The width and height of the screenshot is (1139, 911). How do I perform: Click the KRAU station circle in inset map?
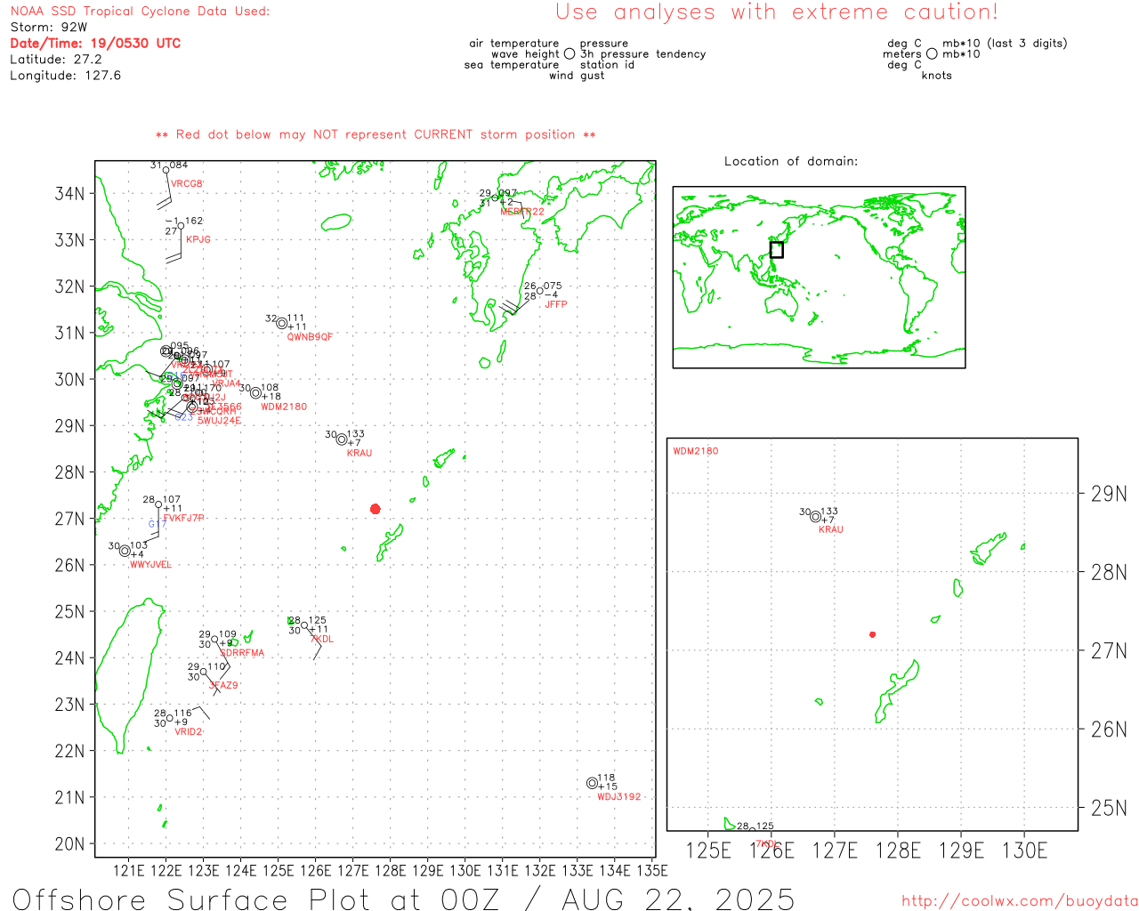click(x=815, y=516)
